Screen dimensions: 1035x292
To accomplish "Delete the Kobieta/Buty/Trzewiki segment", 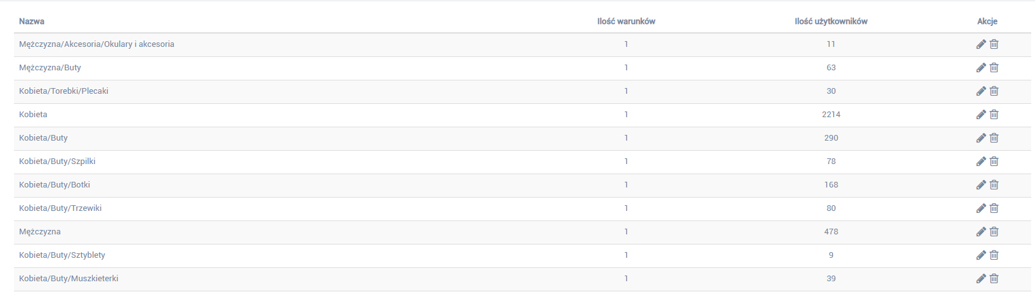I will [994, 208].
